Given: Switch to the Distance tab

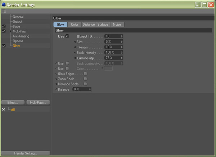Looking at the screenshot, I should (x=89, y=25).
